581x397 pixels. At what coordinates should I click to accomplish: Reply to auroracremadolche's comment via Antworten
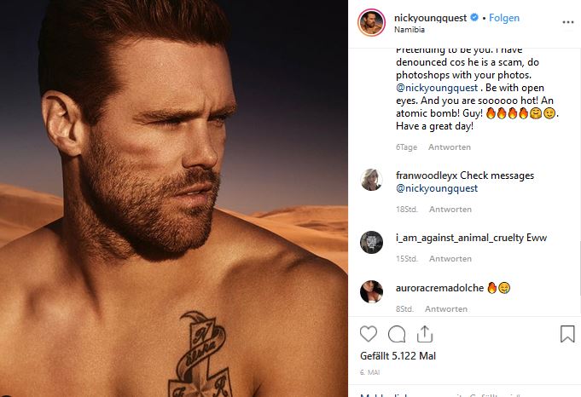tap(445, 308)
